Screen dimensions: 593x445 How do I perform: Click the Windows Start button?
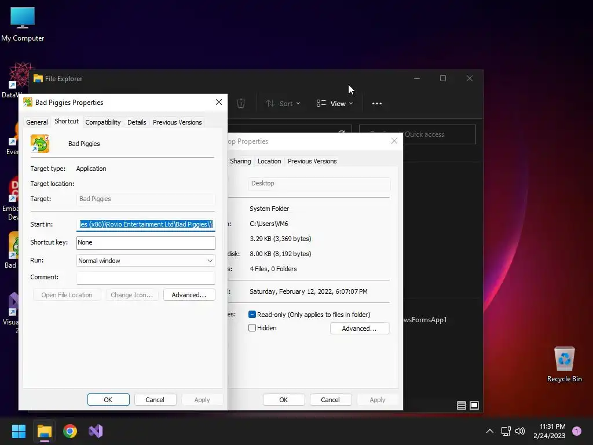[19, 431]
